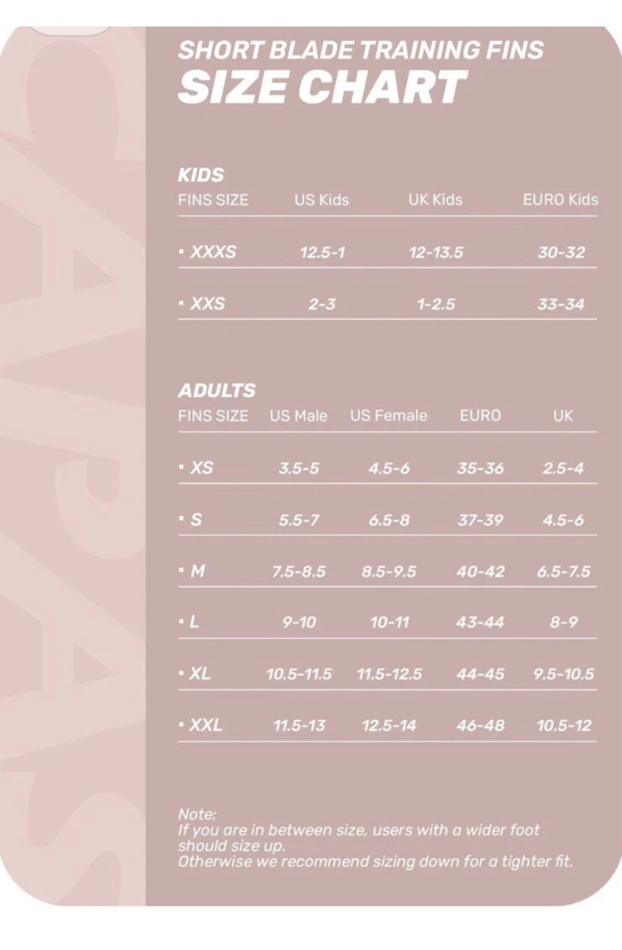Select the XXS kids fin size label
622x950 pixels.
point(208,303)
